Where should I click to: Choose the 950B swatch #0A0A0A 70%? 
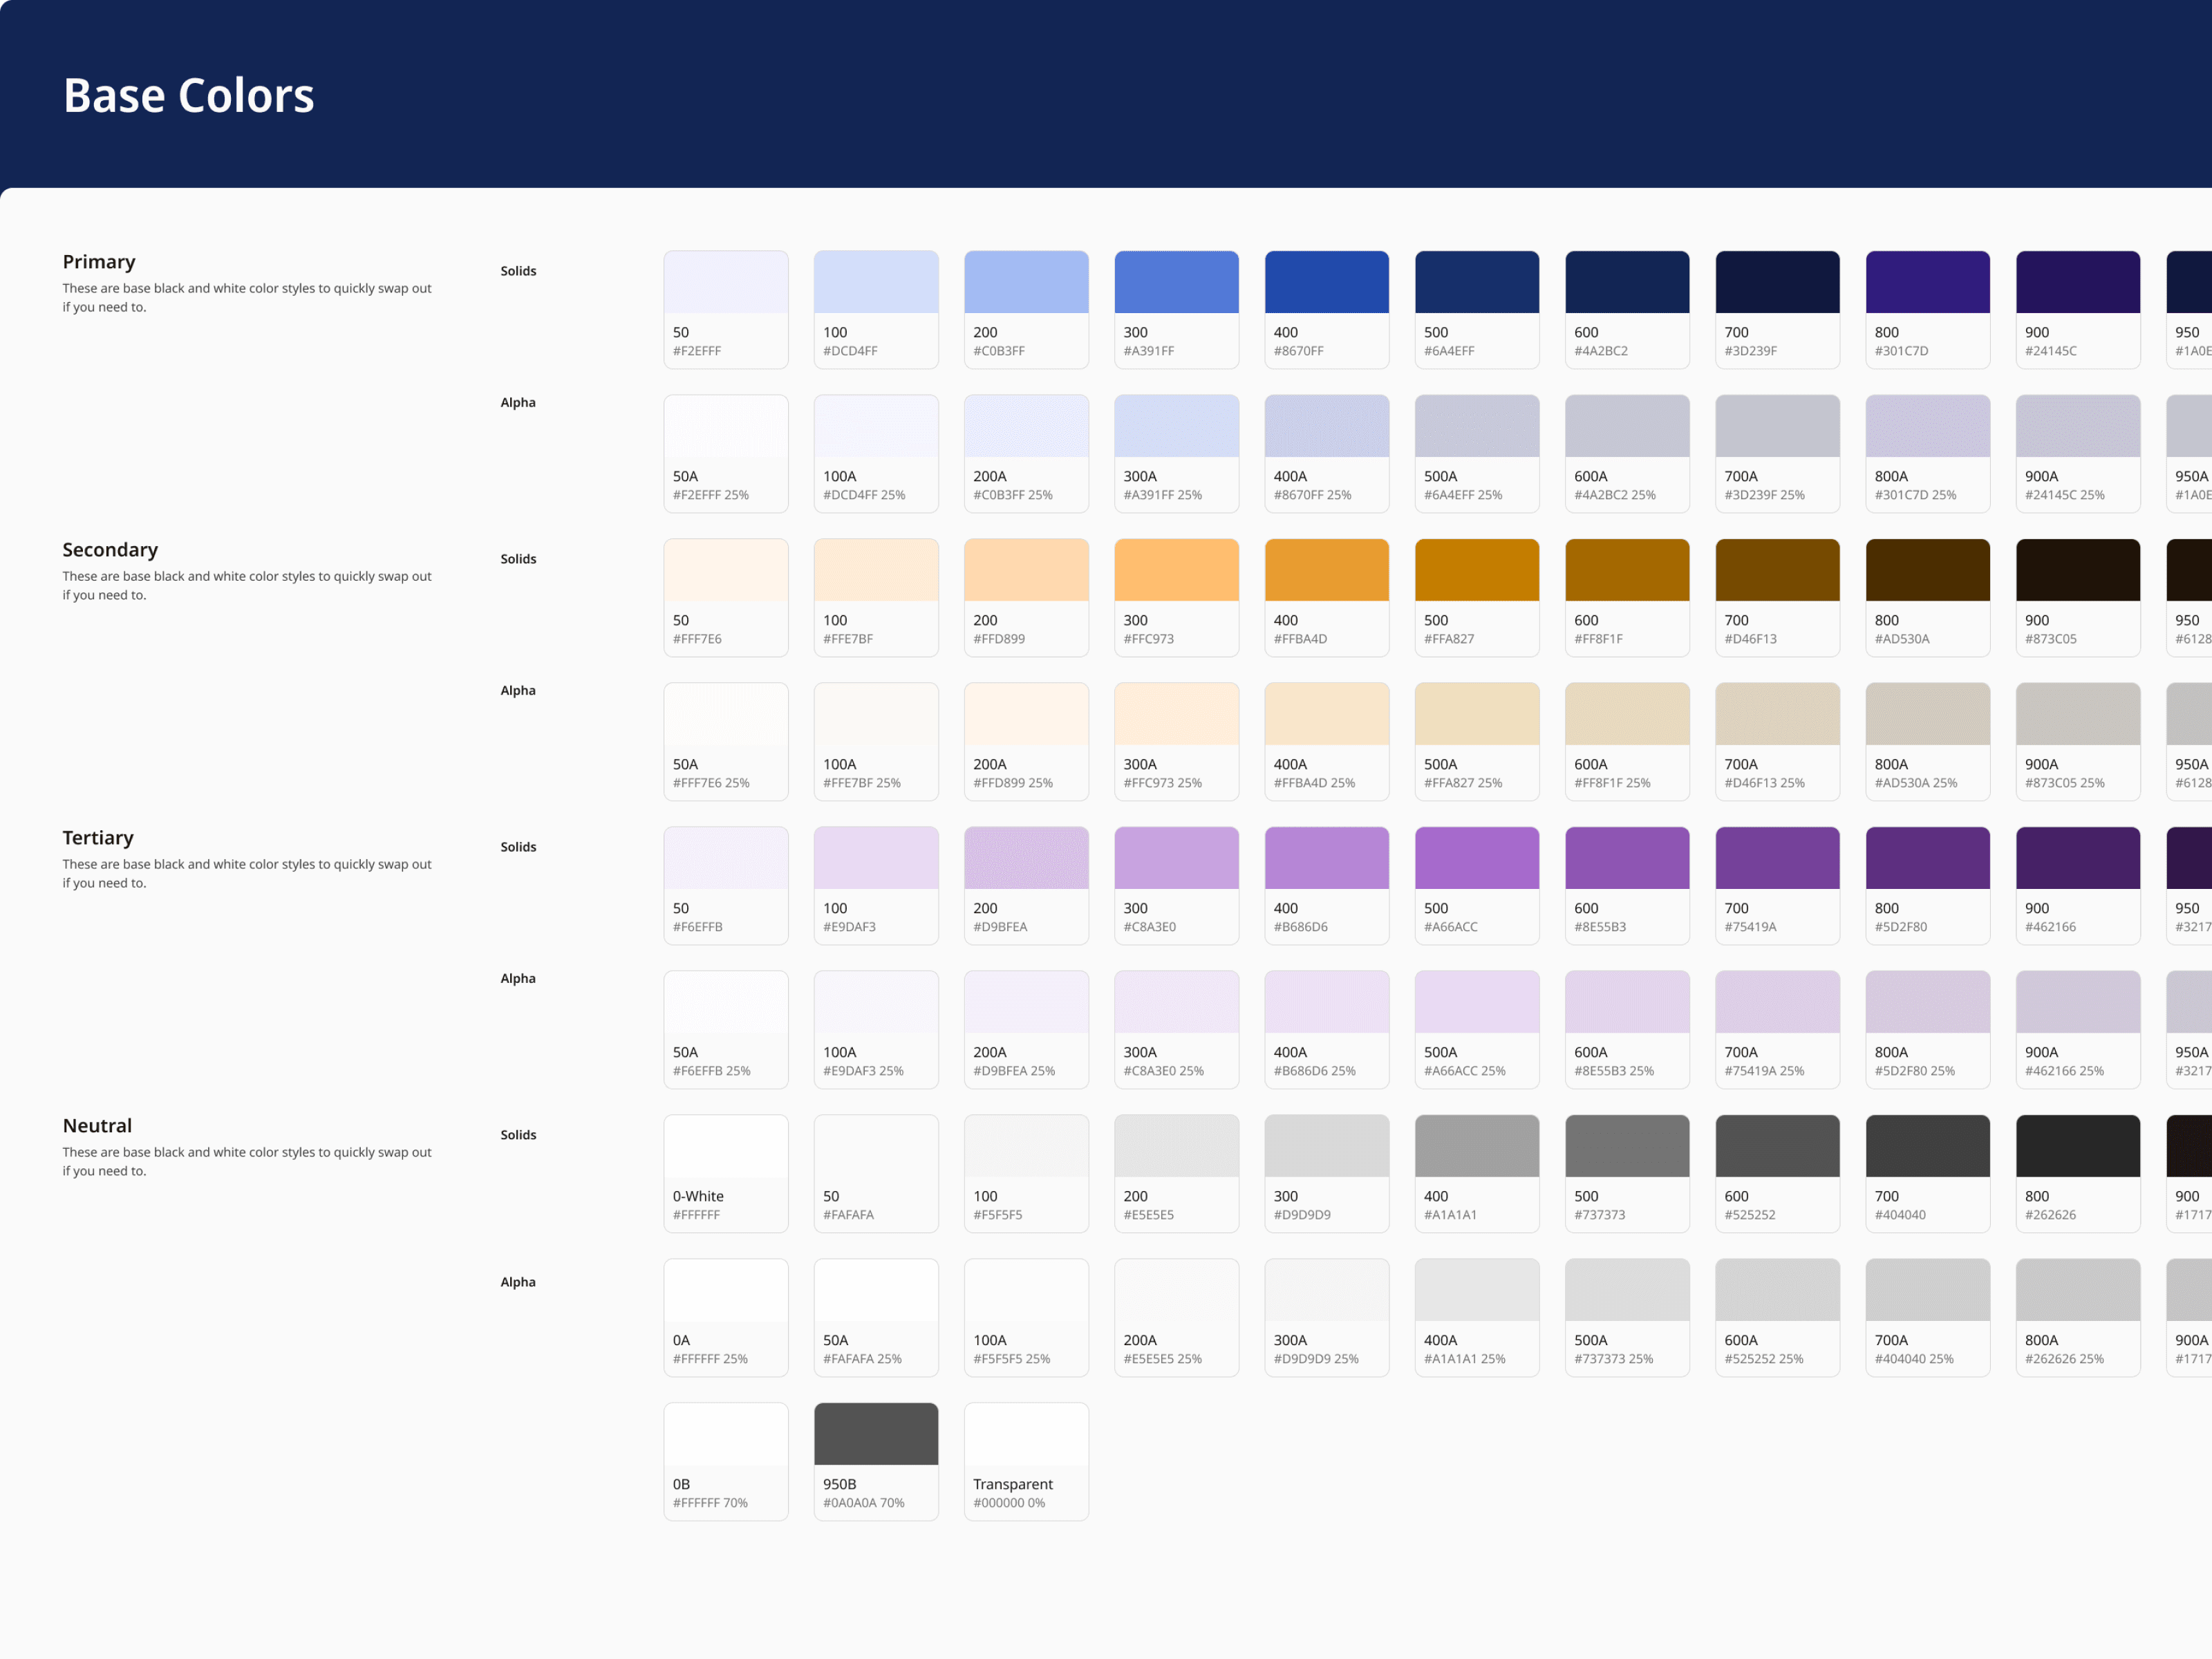876,1462
